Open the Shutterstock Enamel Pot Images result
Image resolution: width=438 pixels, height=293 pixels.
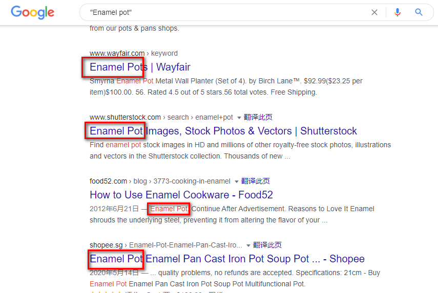(223, 131)
